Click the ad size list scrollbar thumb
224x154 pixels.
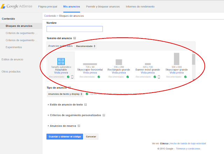[194, 59]
